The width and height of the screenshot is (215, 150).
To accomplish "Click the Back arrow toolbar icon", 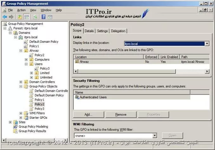I will tap(5, 17).
